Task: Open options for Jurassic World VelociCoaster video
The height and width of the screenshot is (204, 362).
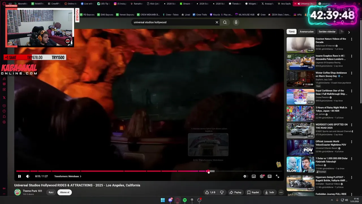Action: 352,142
